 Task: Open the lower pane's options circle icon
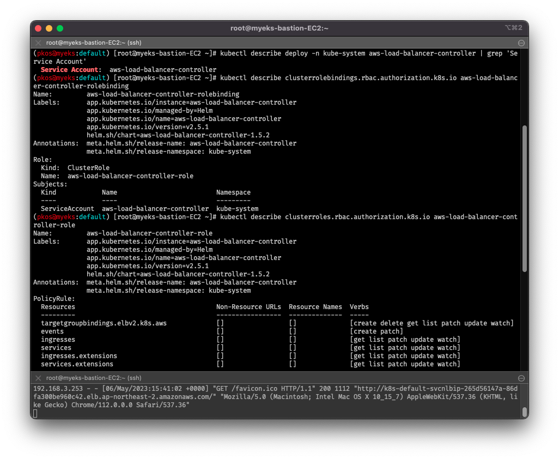521,378
